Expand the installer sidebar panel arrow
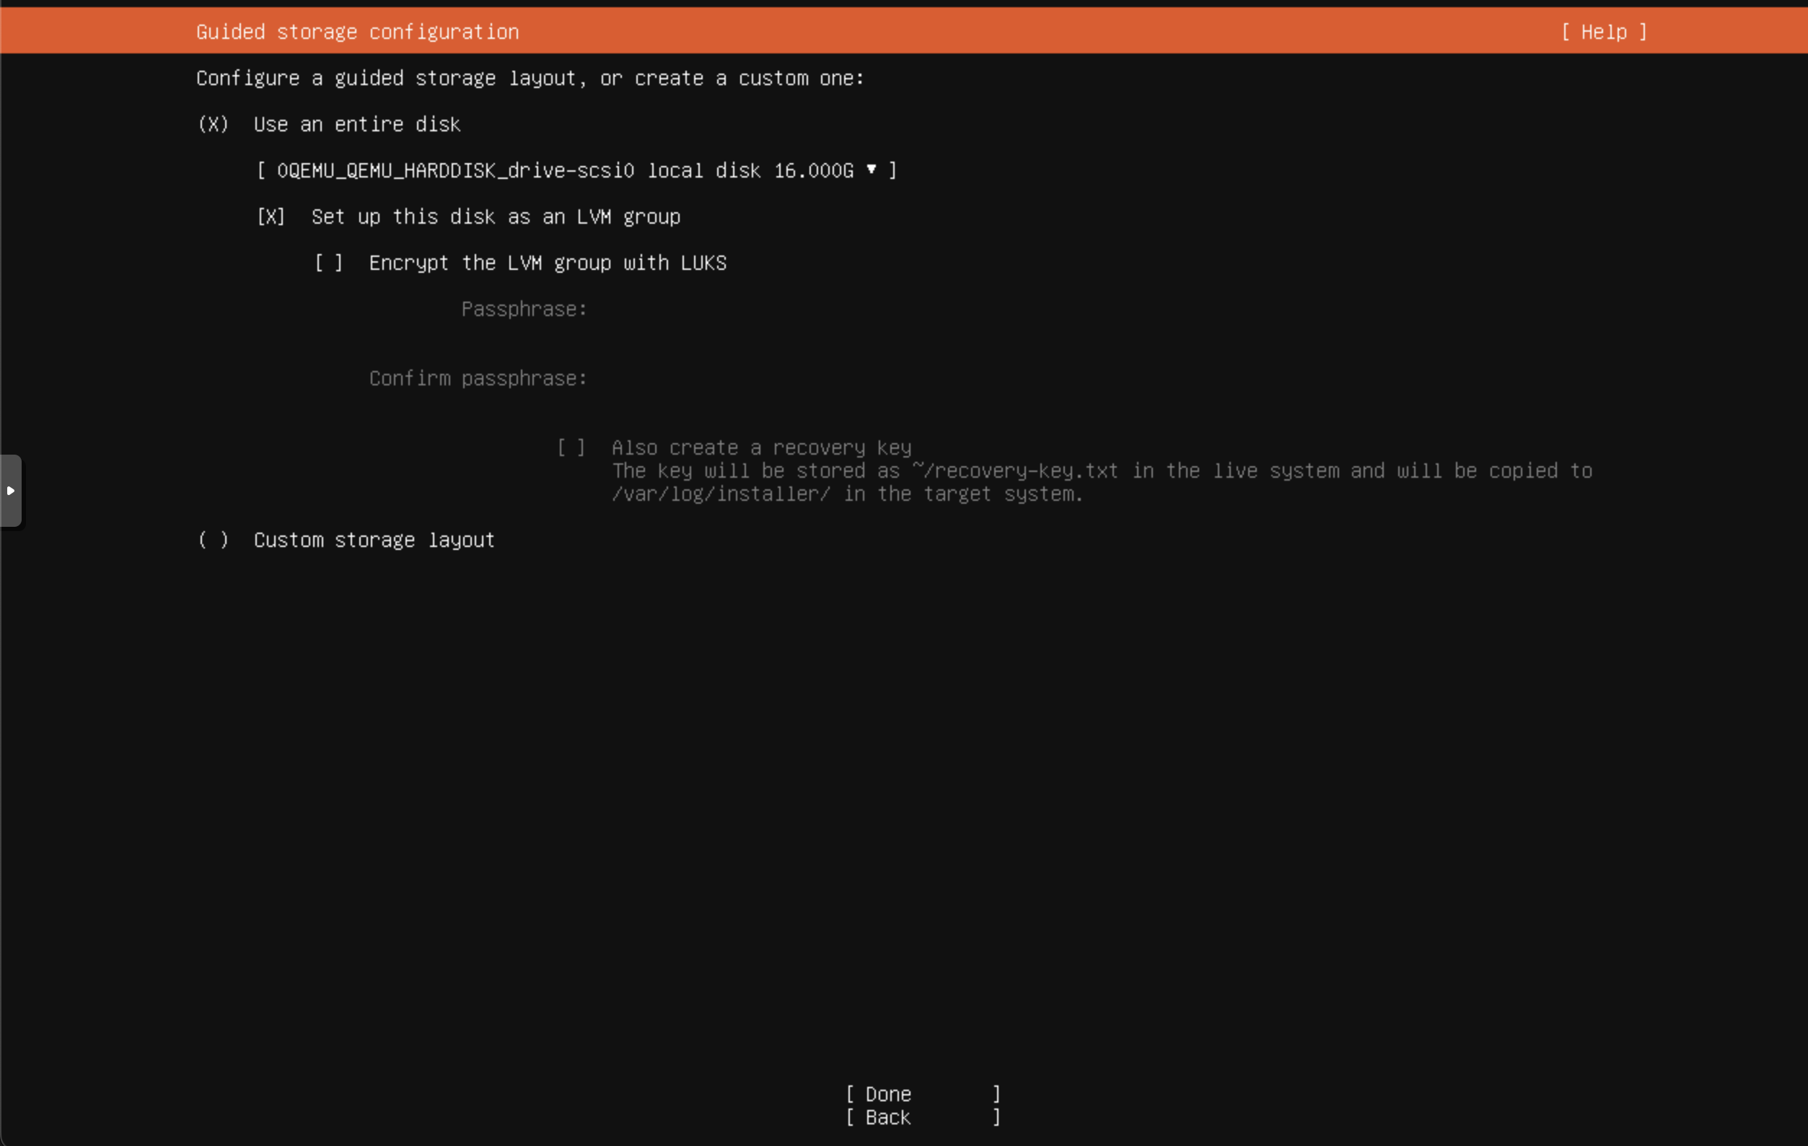1808x1146 pixels. click(x=12, y=491)
